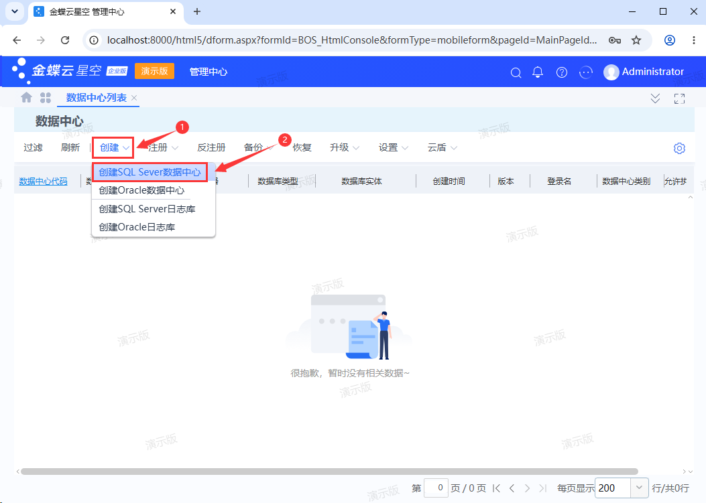The image size is (706, 503).
Task: Expand the 创建 dropdown
Action: 113,147
